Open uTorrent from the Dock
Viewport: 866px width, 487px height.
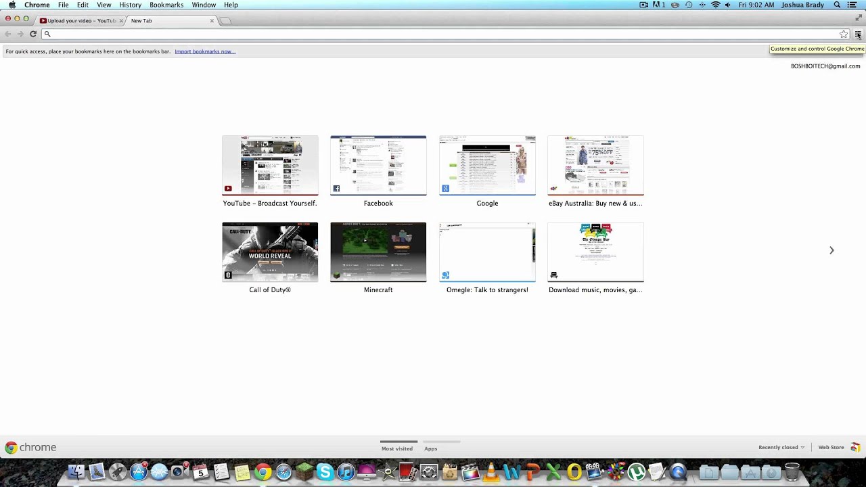click(636, 471)
